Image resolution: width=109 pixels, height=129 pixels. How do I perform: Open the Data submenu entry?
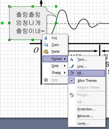[x=55, y=66]
